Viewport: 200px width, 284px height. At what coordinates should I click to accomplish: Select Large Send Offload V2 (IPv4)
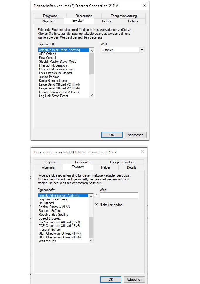pos(64,84)
